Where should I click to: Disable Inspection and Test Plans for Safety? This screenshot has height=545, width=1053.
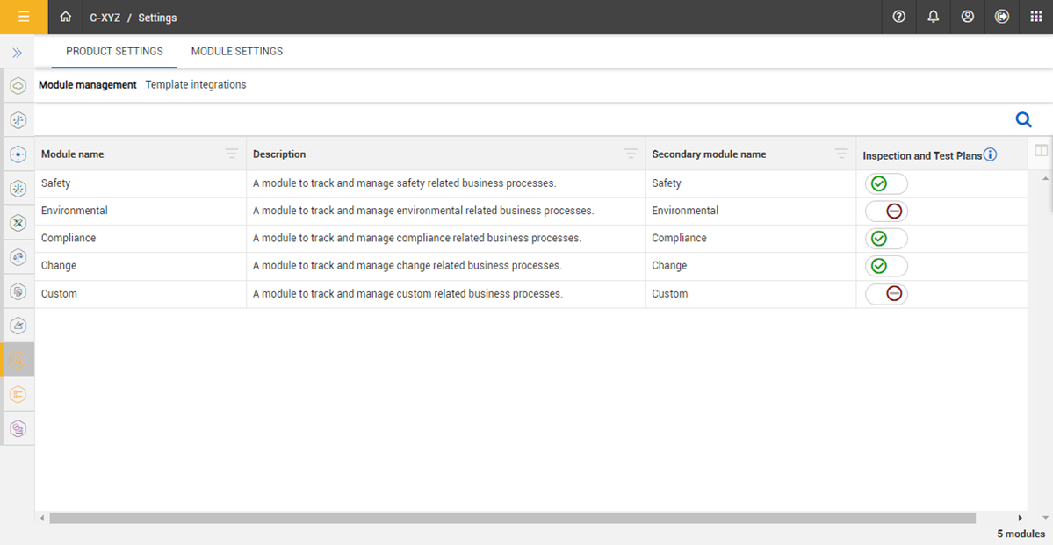pyautogui.click(x=886, y=183)
